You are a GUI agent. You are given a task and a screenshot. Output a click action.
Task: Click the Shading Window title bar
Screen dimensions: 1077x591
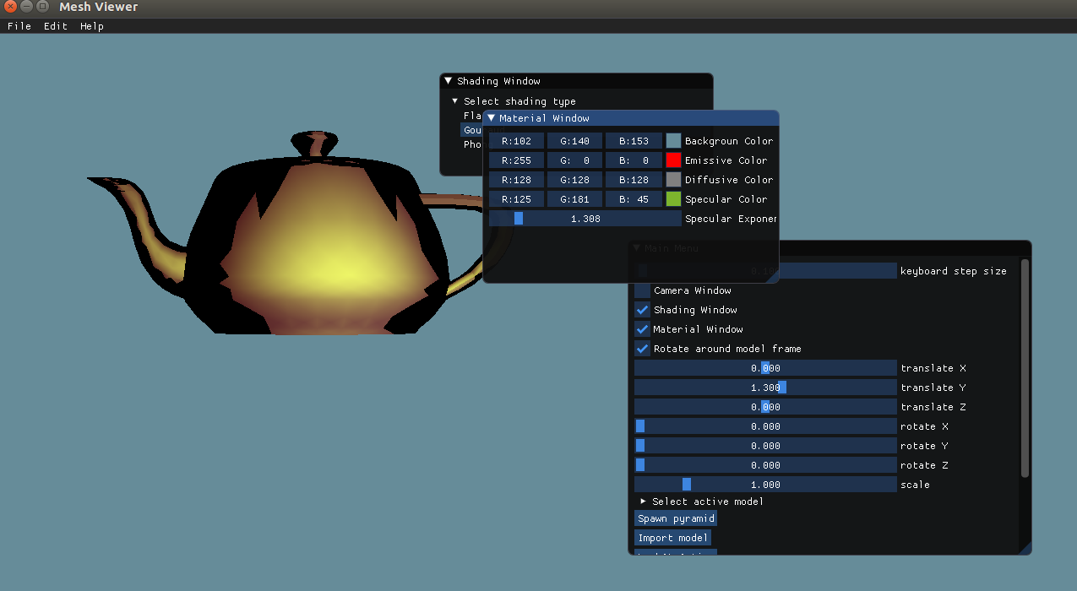pos(576,81)
